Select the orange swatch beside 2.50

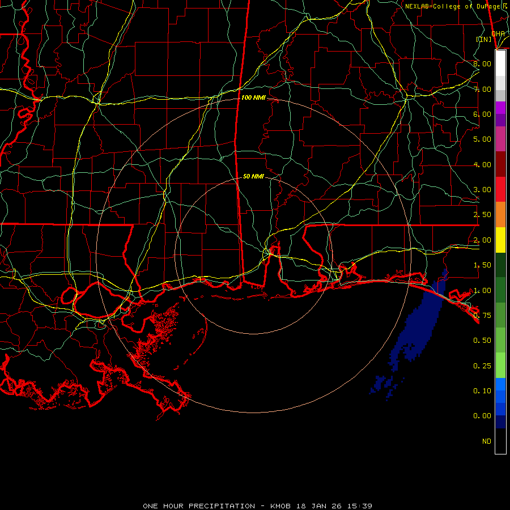(500, 215)
